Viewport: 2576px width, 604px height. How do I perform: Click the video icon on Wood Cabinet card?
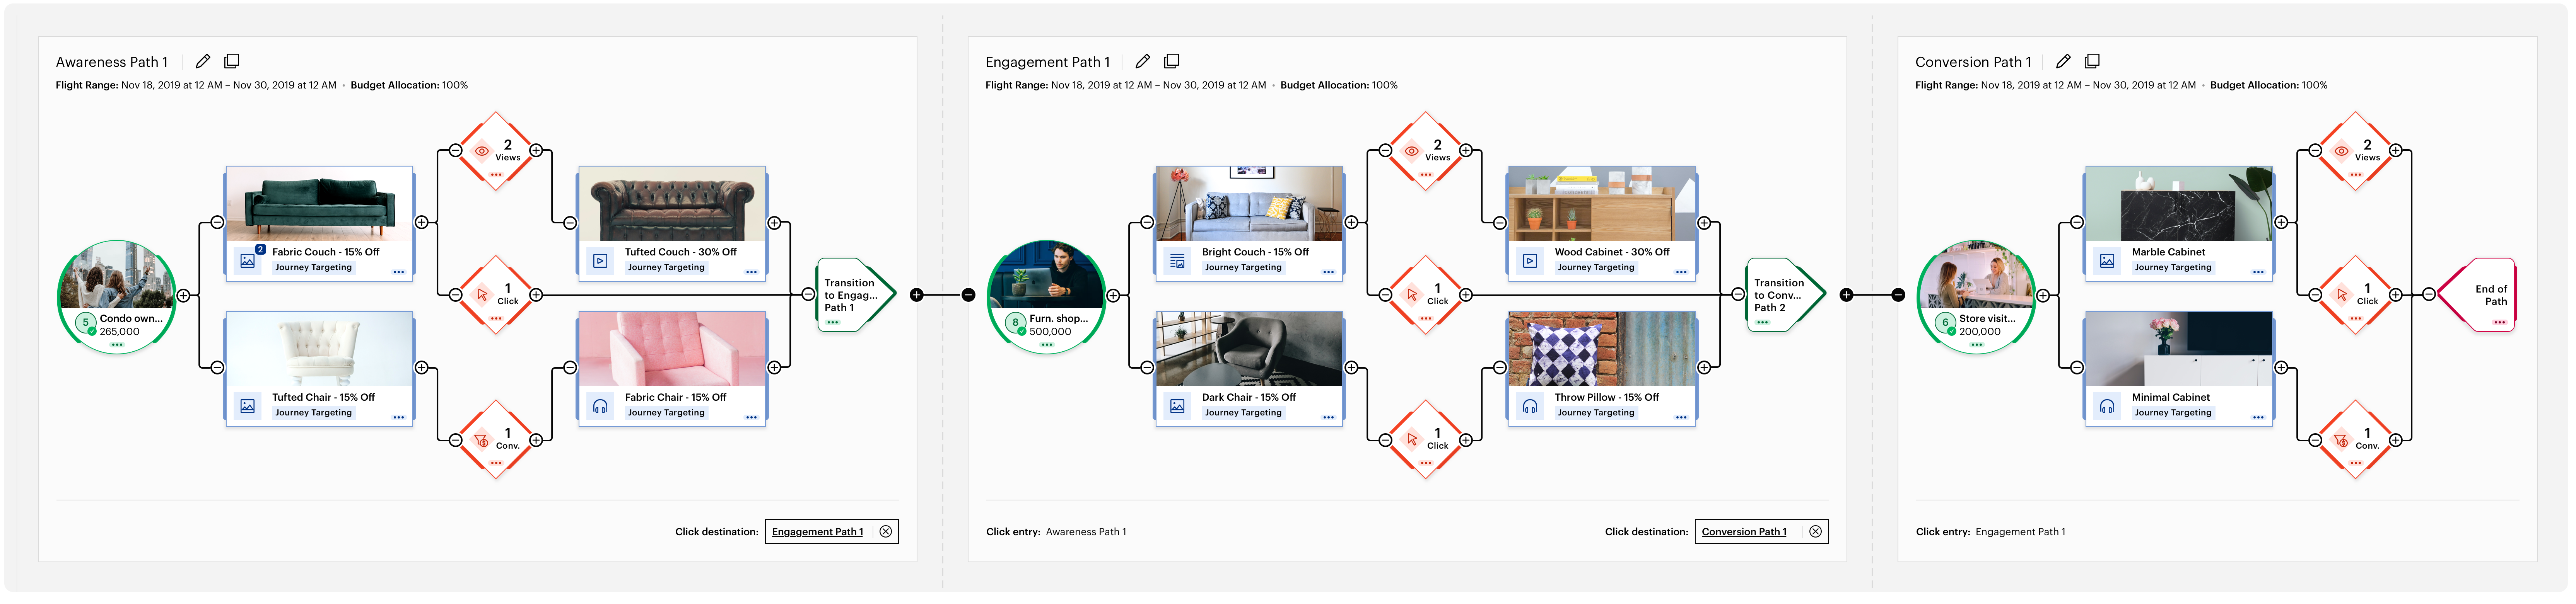point(1530,260)
